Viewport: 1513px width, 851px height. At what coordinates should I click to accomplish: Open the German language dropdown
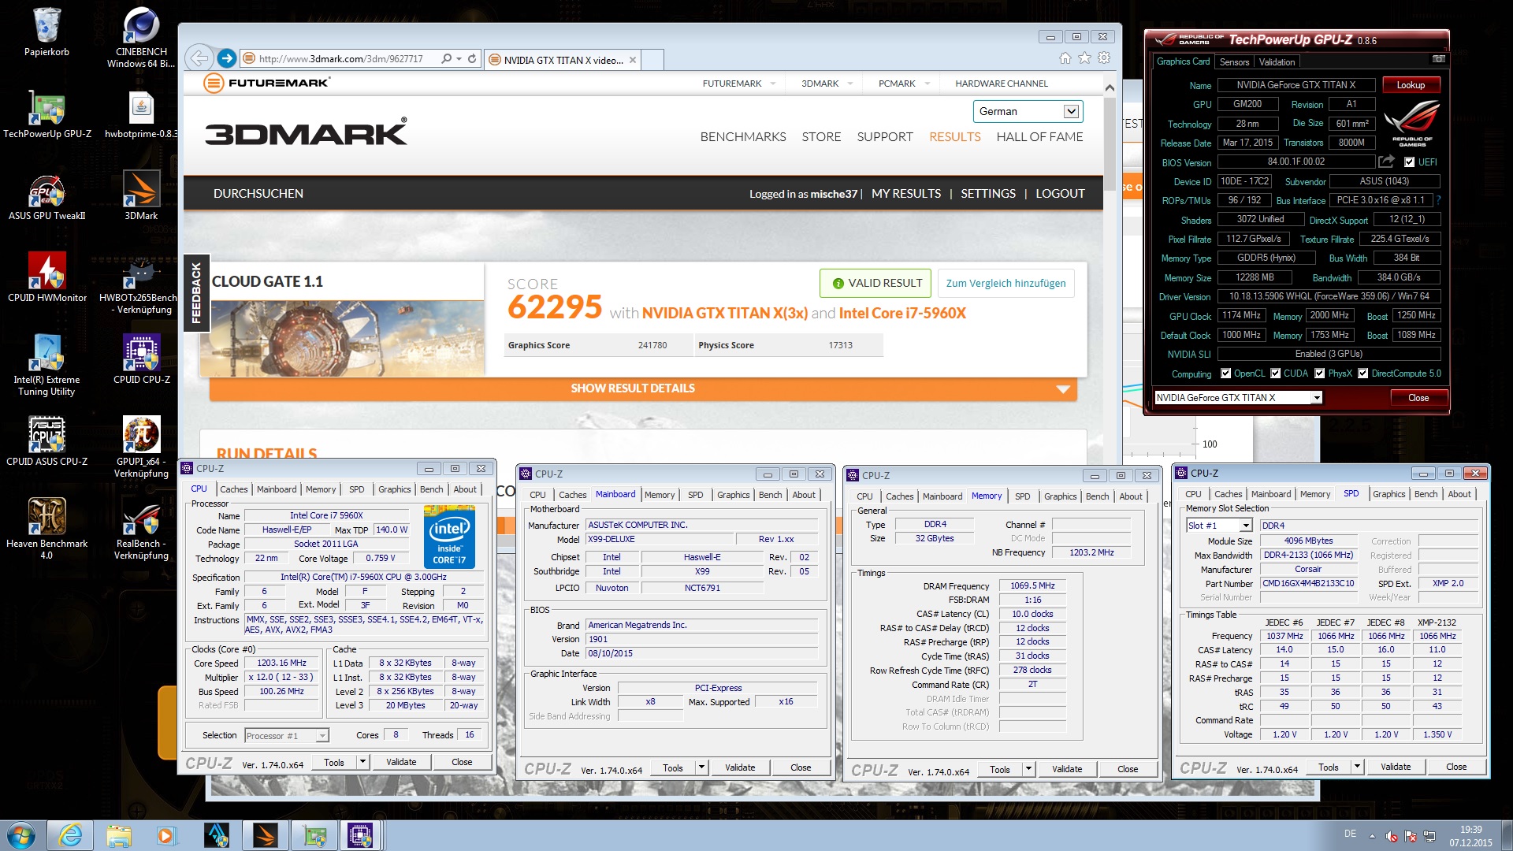point(1028,111)
